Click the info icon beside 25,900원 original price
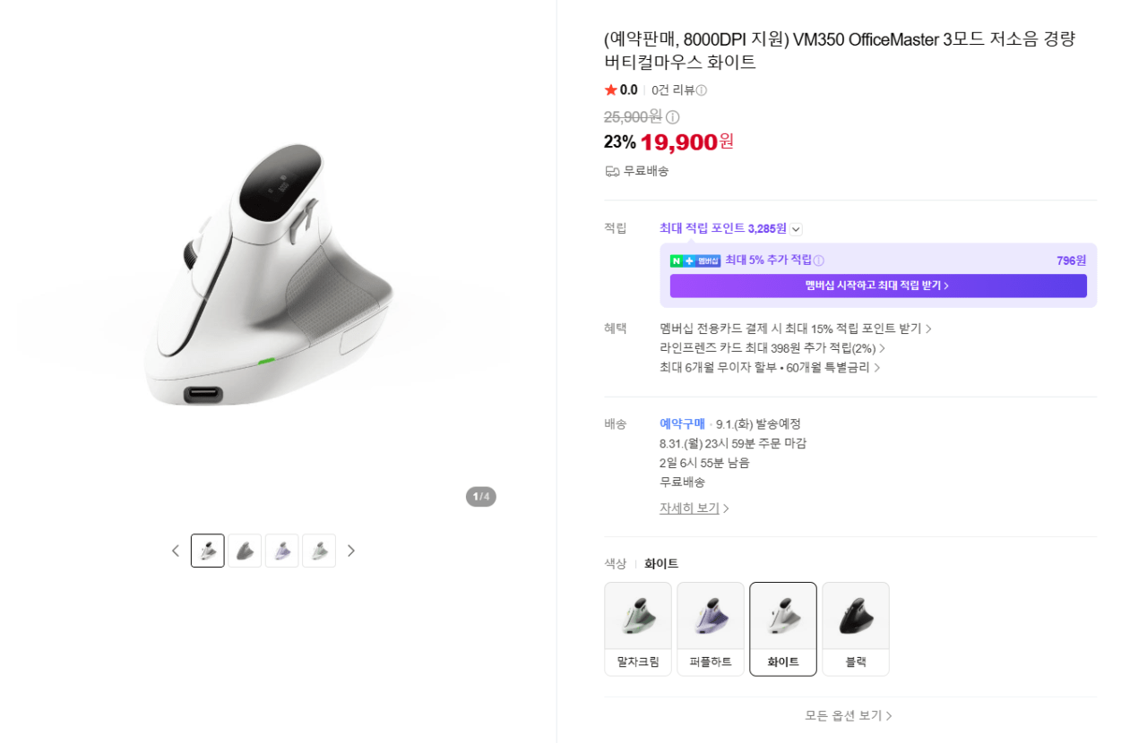This screenshot has height=743, width=1147. 673,117
